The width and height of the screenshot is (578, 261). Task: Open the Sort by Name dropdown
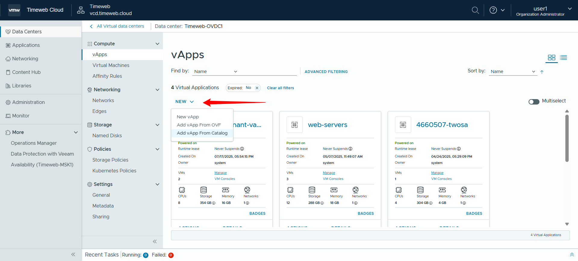[x=513, y=71]
